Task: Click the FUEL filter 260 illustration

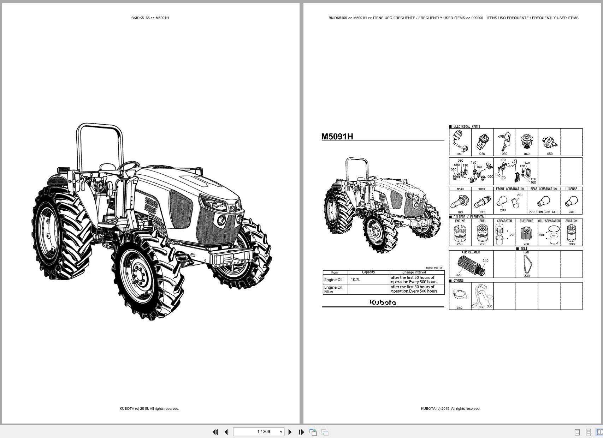Action: click(483, 233)
